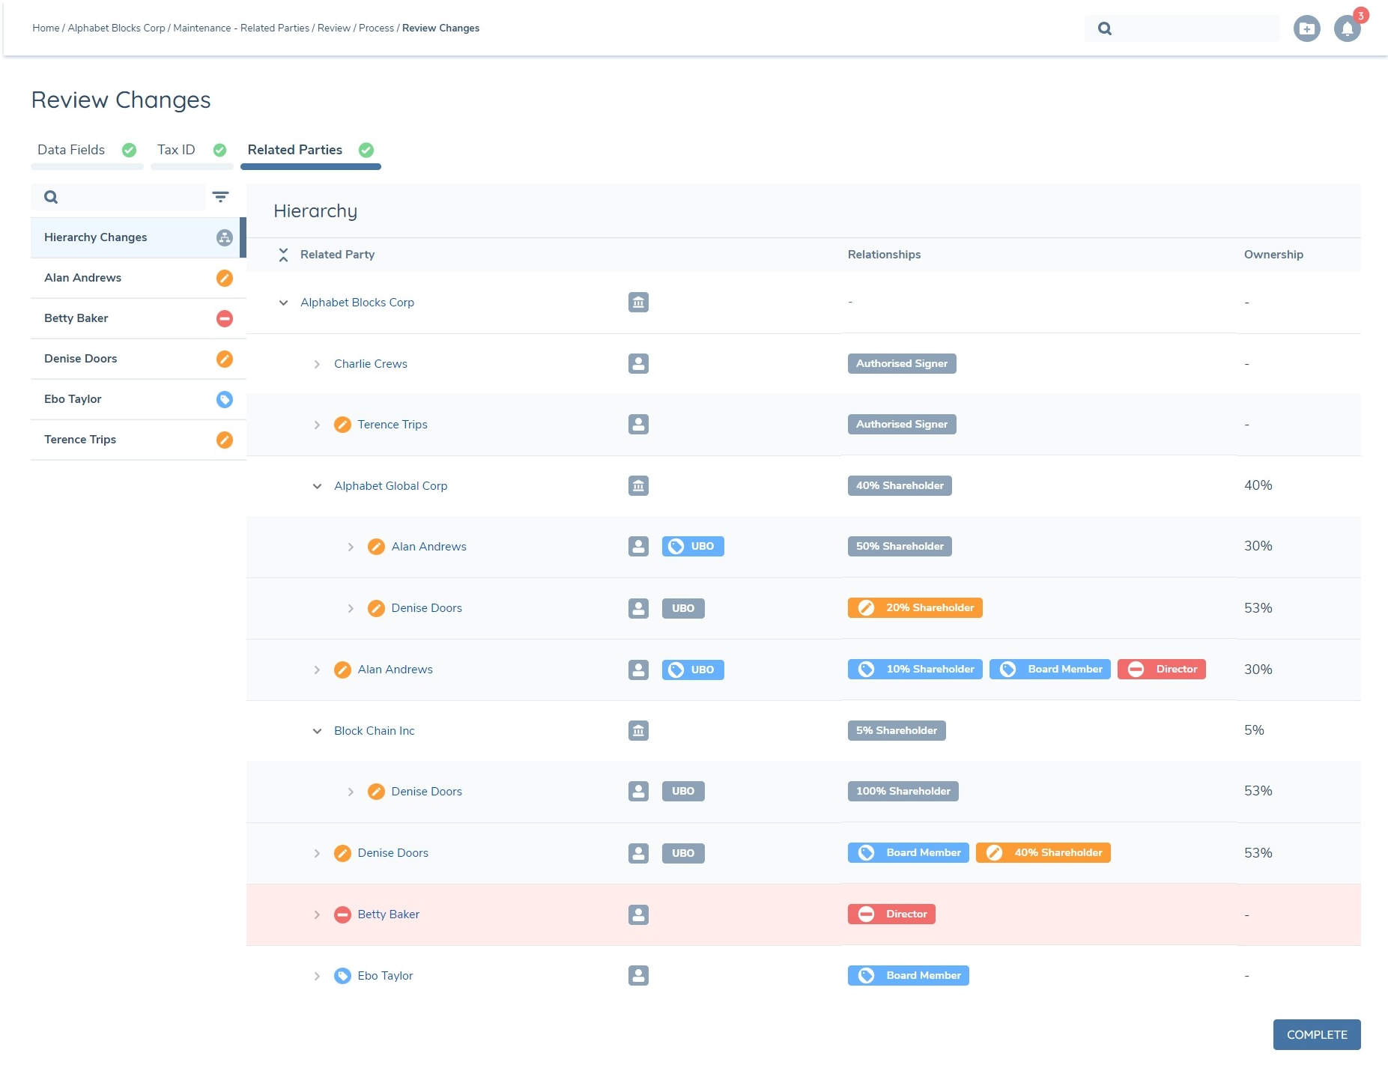Expand the Terence Trips row
The height and width of the screenshot is (1068, 1388).
tap(316, 425)
